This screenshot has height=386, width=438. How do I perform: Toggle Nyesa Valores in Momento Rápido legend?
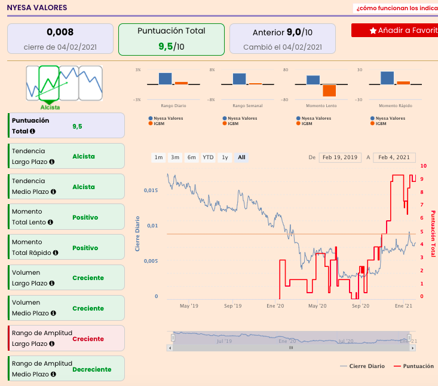pos(387,118)
